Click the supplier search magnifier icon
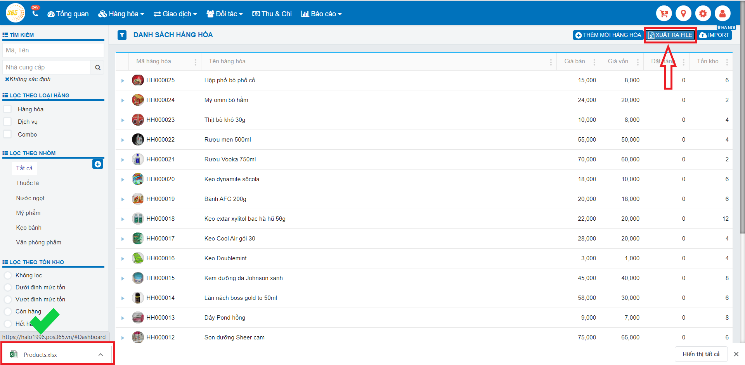 point(98,67)
